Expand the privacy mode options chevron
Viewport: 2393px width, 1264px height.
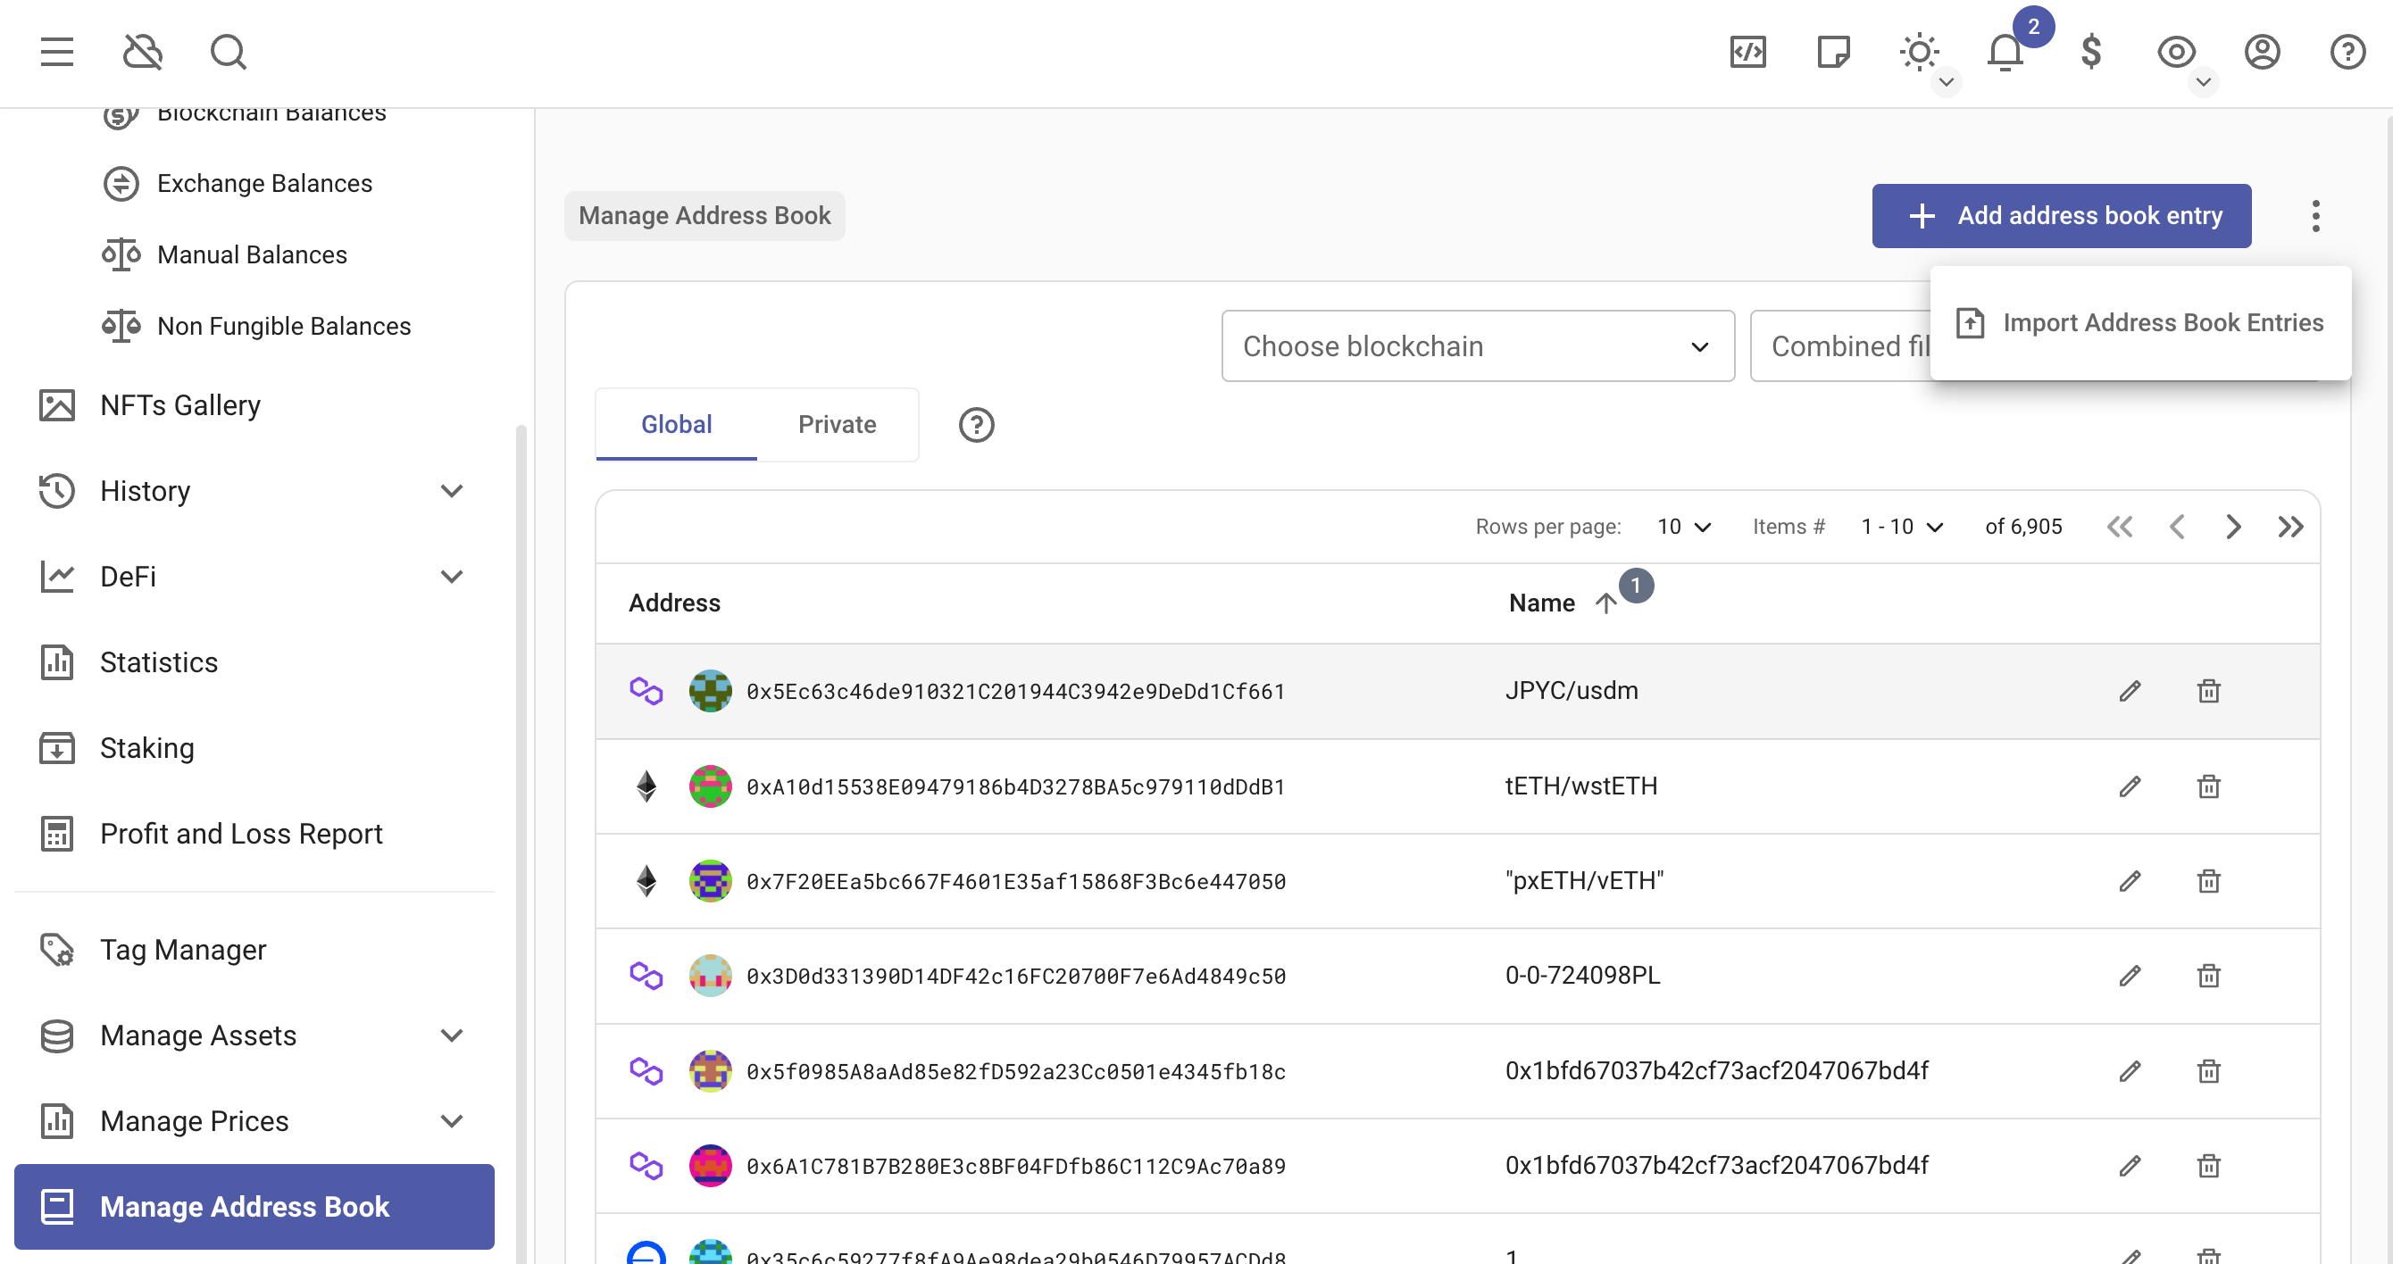[x=2204, y=82]
